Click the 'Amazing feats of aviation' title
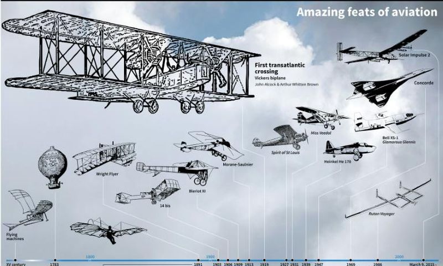443x266 pixels. click(367, 12)
